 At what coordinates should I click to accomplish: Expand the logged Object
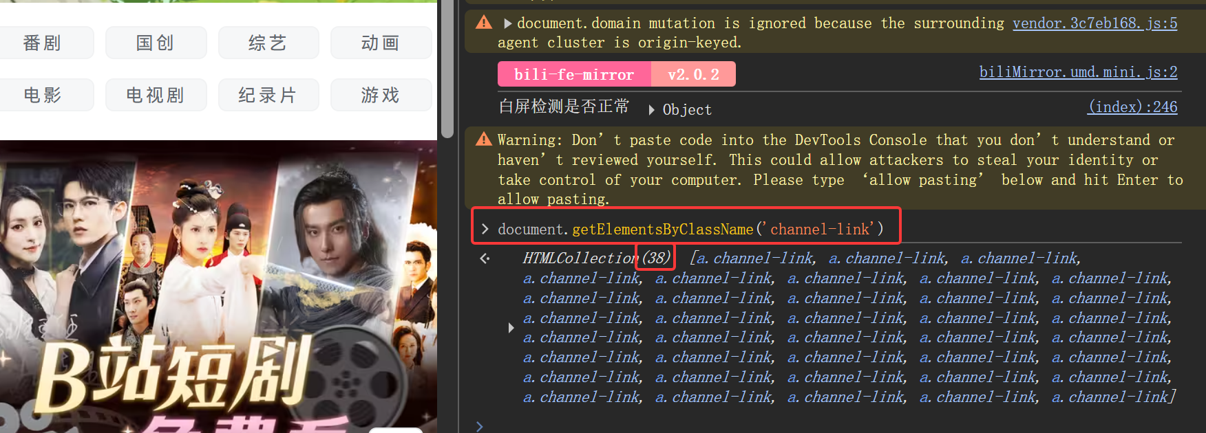pos(651,109)
